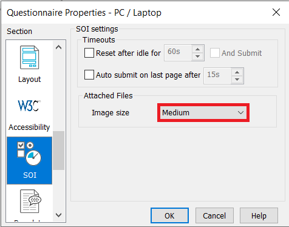Toggle the And Submit checkbox
This screenshot has width=289, height=227.
coord(215,53)
